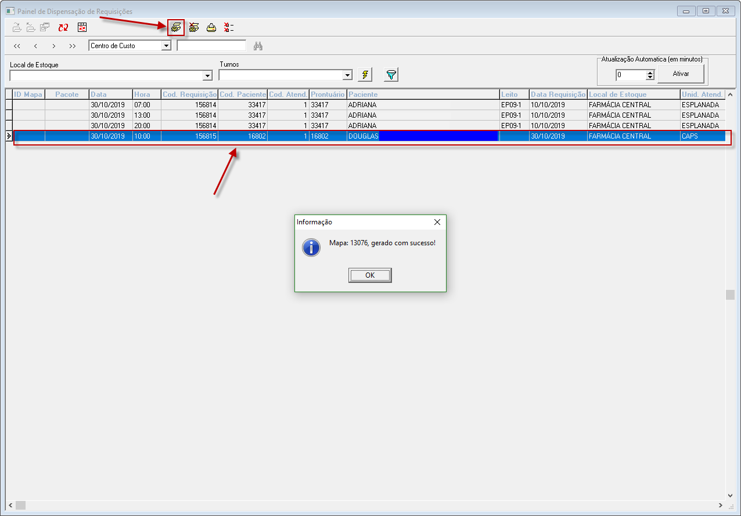The image size is (741, 516).
Task: Click the Data Requisição column header
Action: coord(558,95)
